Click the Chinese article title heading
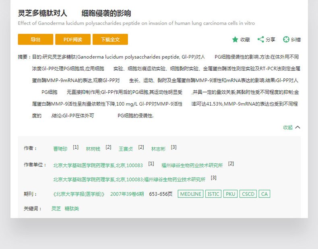Viewport: 318px width, 249px height. coord(74,13)
